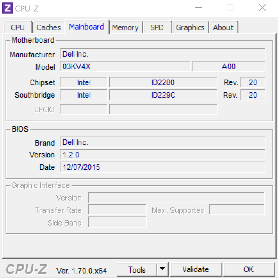
Task: Select the Model value 03KV4X
Action: [125, 66]
